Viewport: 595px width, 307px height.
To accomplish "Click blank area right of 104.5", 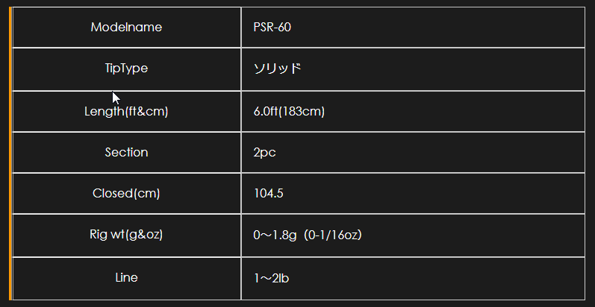I will (x=434, y=194).
